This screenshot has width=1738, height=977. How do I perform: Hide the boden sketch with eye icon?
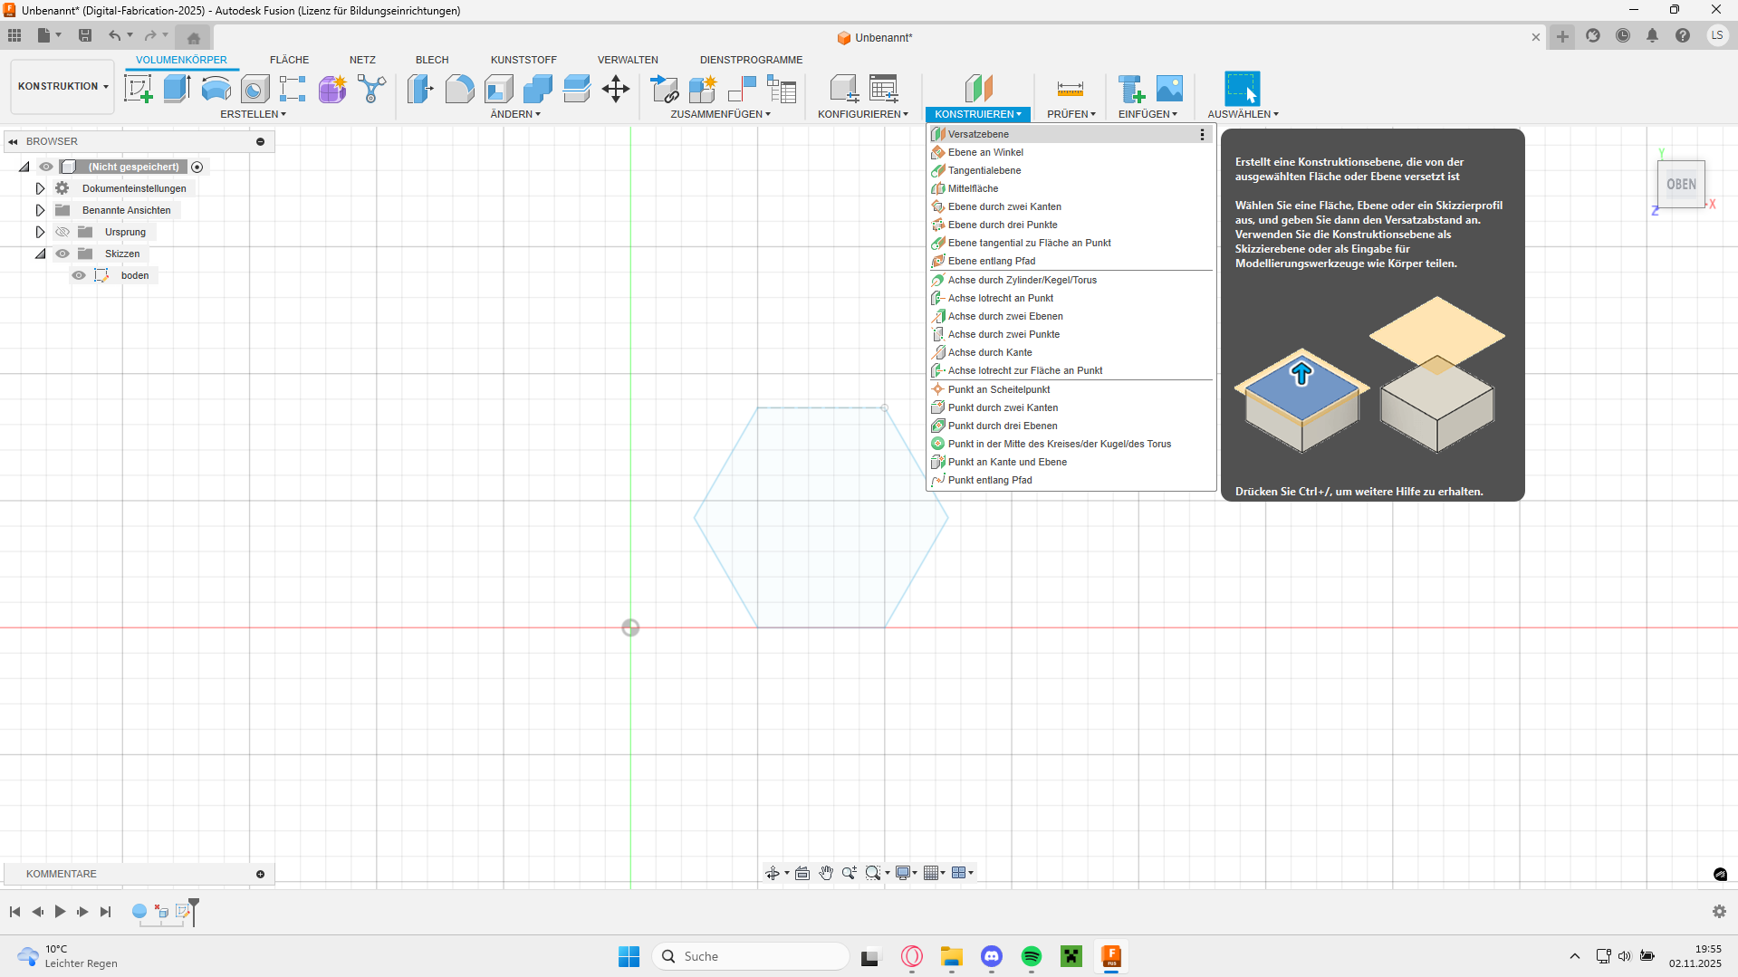[x=79, y=275]
